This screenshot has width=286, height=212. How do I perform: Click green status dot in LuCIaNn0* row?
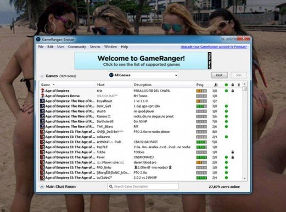[x=226, y=177]
